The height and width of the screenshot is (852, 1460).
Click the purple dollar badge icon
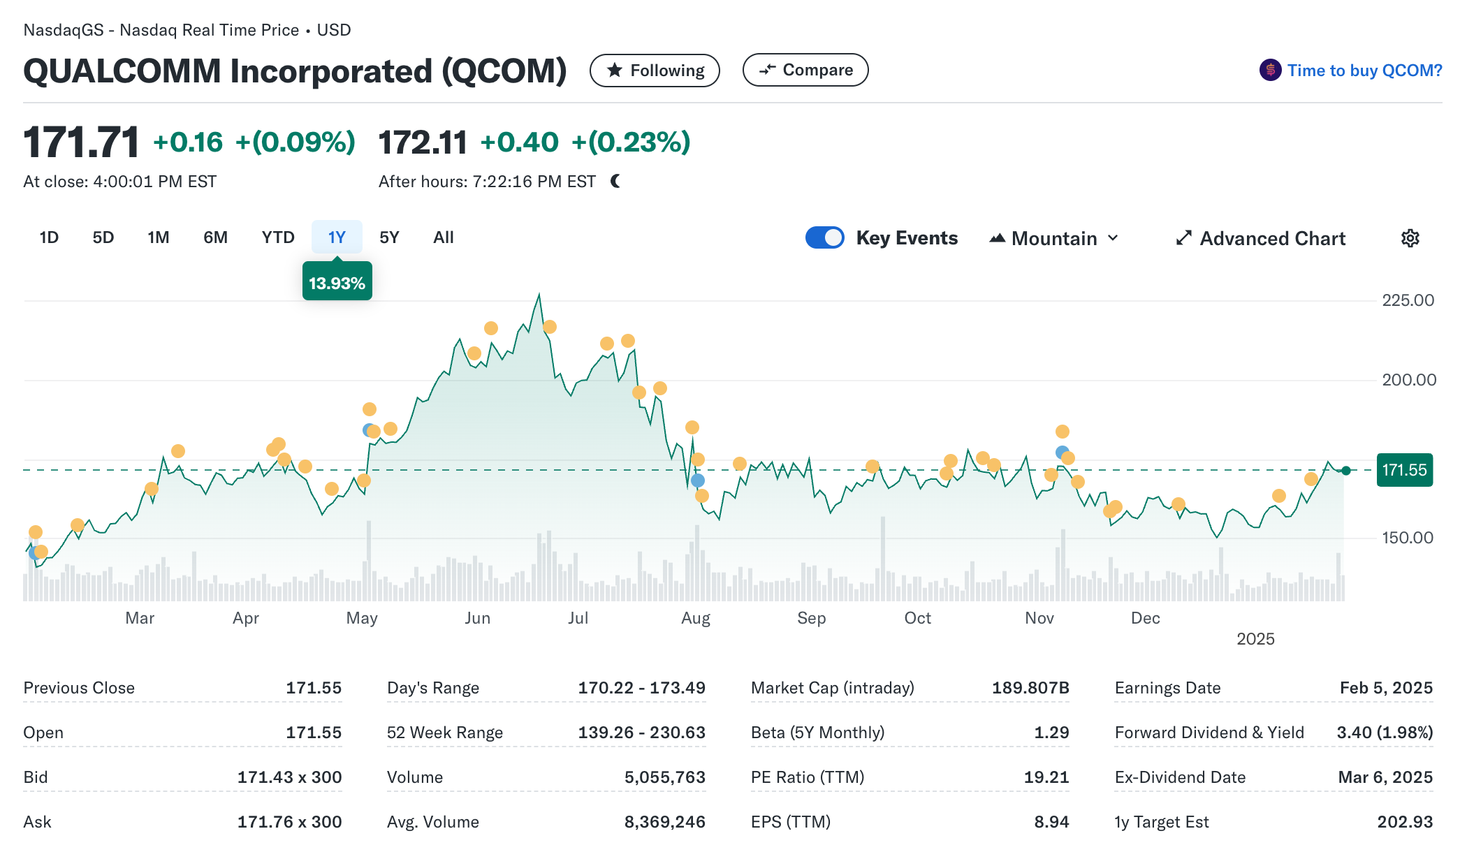1270,70
